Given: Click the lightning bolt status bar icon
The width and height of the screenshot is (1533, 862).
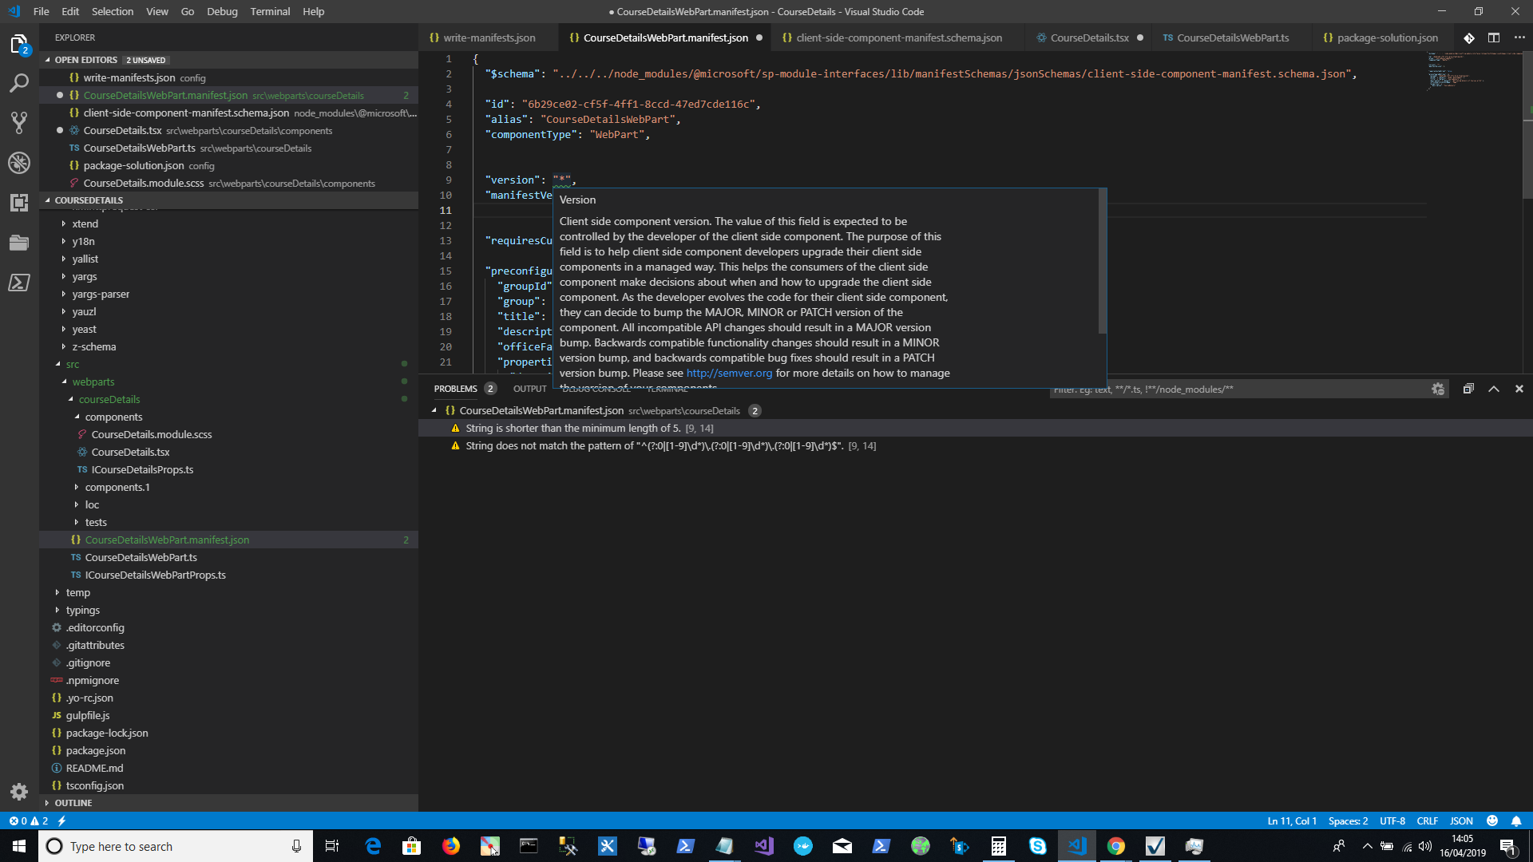Looking at the screenshot, I should pos(61,820).
